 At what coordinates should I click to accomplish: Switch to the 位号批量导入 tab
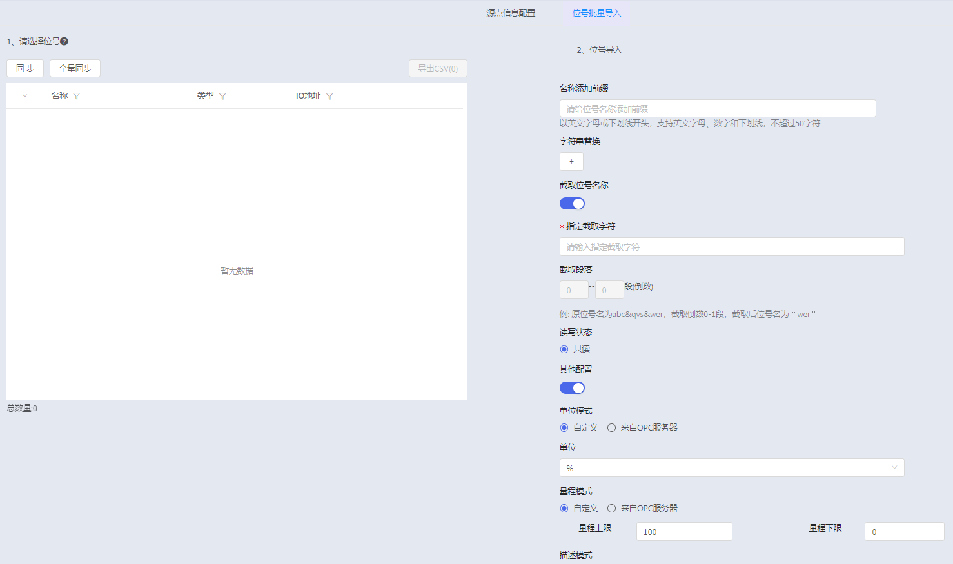[x=596, y=13]
